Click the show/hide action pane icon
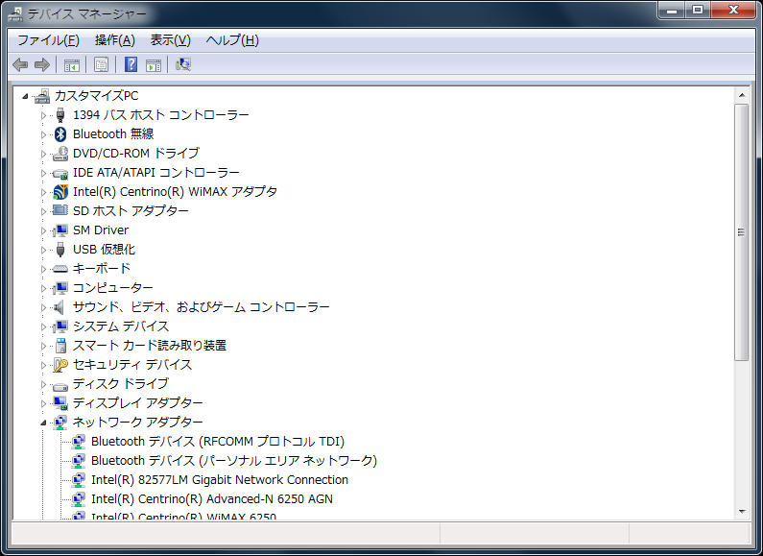Viewport: 763px width, 556px height. pos(154,64)
